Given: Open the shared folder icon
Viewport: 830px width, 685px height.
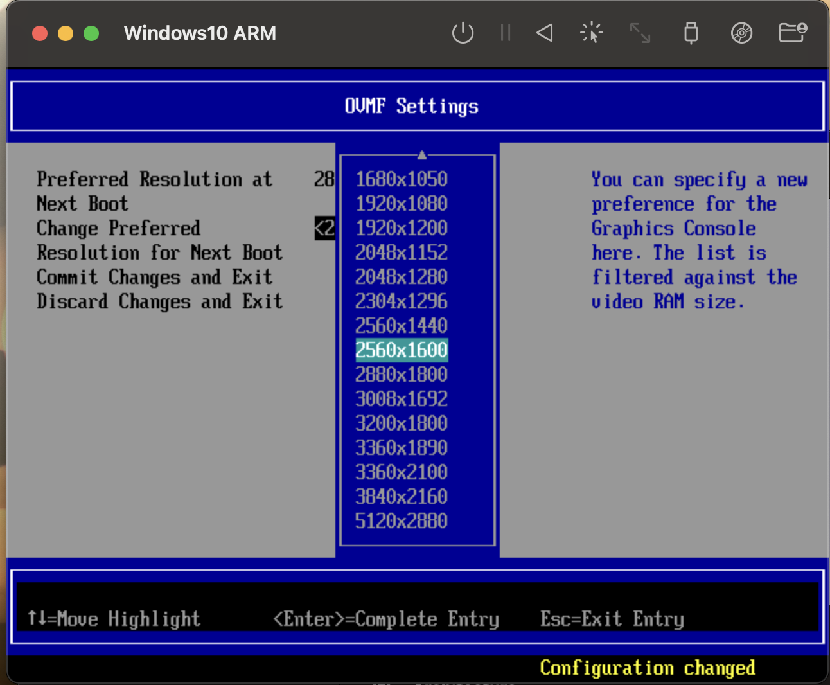Looking at the screenshot, I should tap(792, 33).
